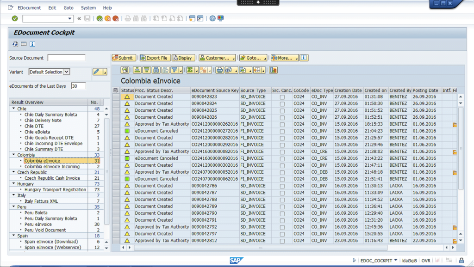The height and width of the screenshot is (267, 474).
Task: Click the green checkmark Enter icon
Action: coord(14,18)
